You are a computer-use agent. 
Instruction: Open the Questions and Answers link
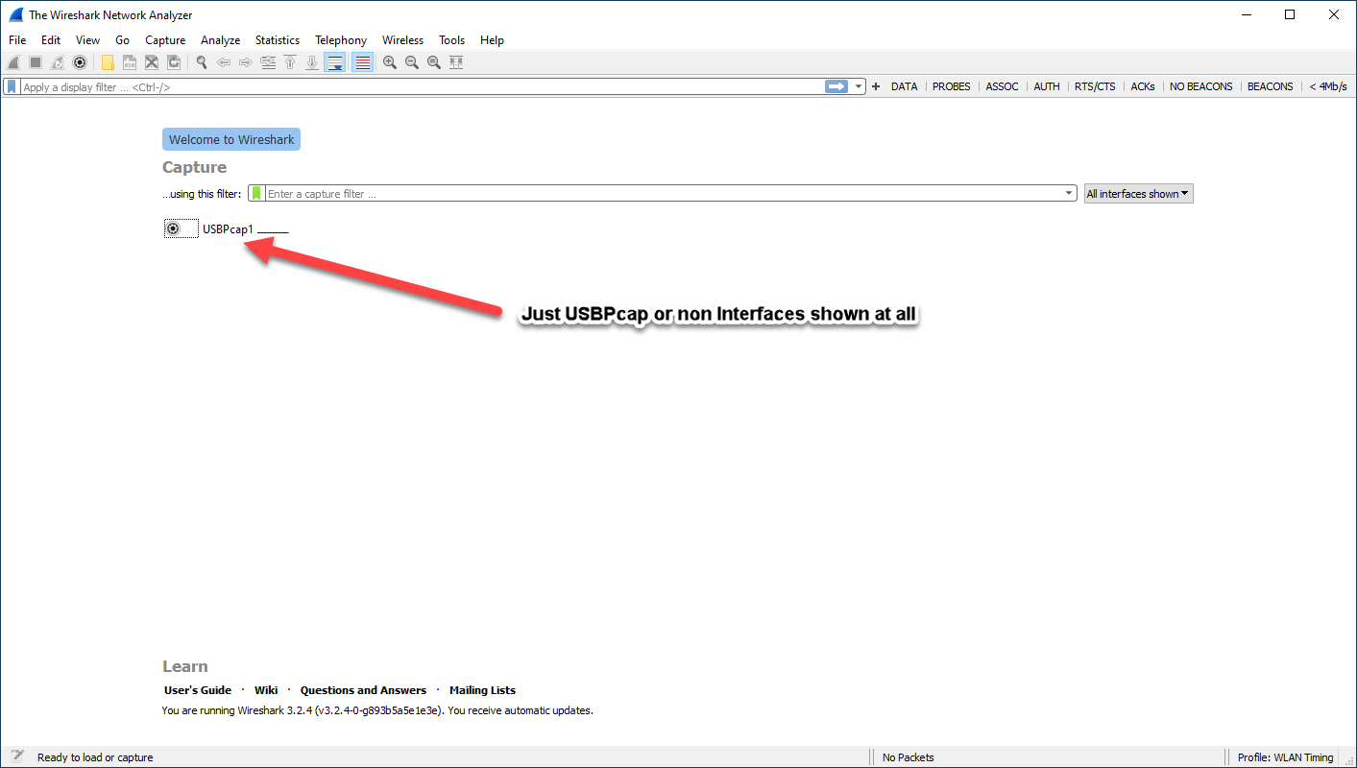363,690
